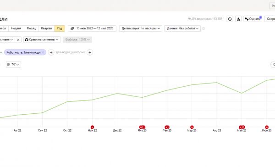Select the Год period tab
Viewport: 275px width, 167px height.
60,28
